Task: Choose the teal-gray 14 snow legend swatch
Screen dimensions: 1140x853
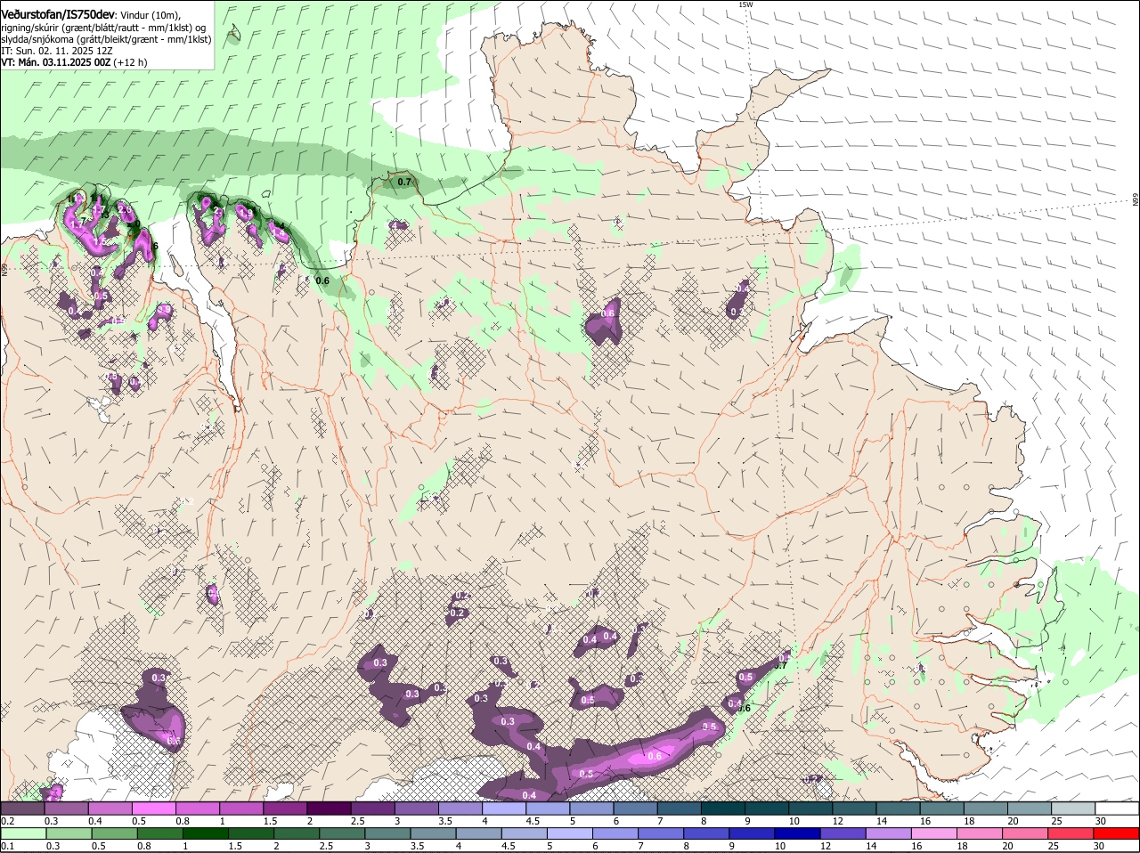Action: click(x=897, y=808)
